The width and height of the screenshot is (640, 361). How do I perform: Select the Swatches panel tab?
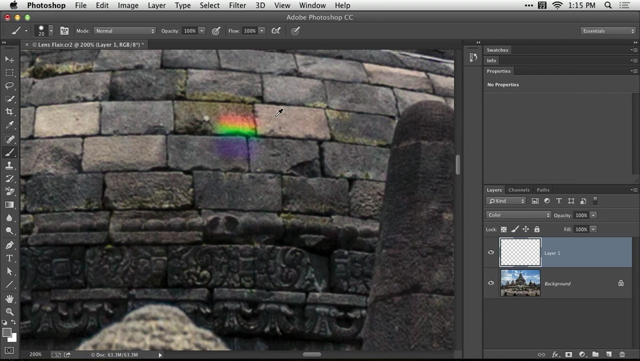pyautogui.click(x=498, y=50)
